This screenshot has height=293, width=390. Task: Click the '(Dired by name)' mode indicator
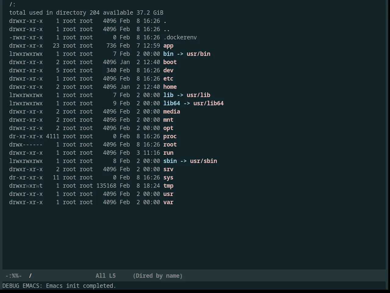pos(158,276)
